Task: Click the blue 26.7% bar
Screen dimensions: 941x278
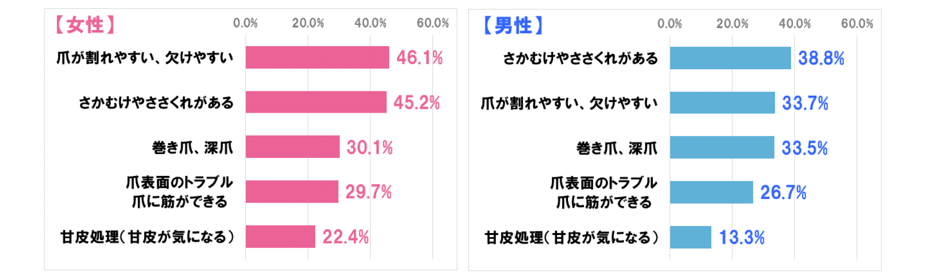Action: click(x=711, y=192)
